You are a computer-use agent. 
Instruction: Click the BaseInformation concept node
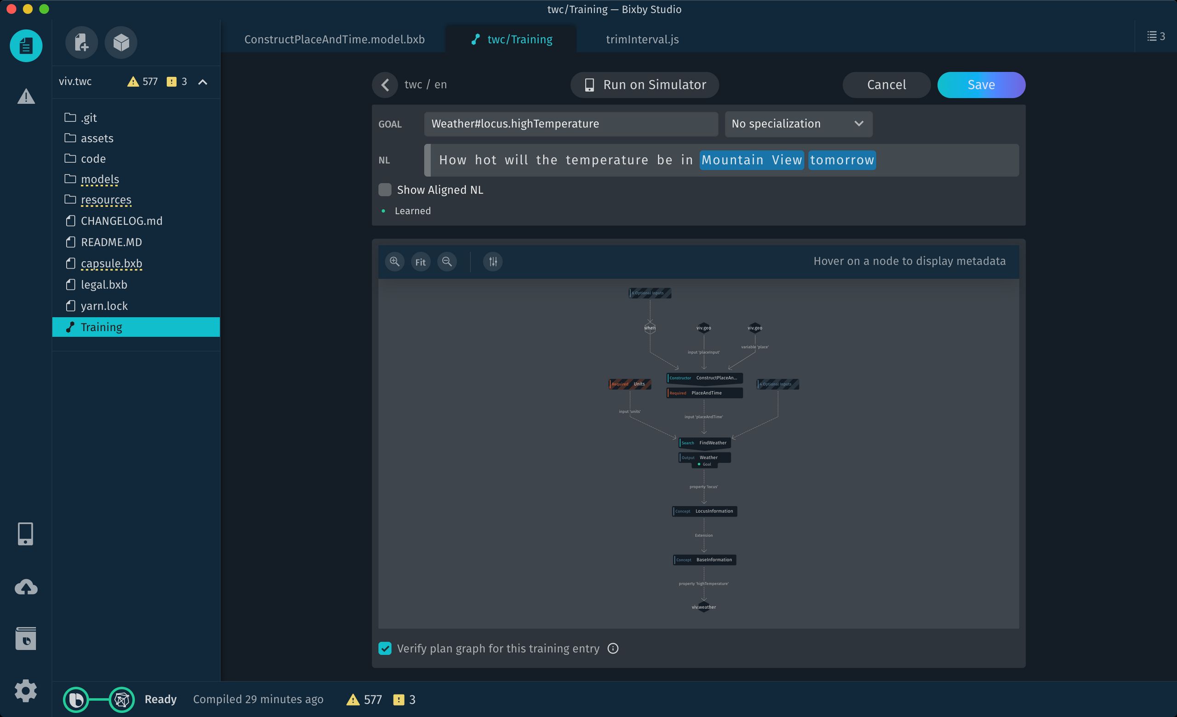tap(704, 560)
